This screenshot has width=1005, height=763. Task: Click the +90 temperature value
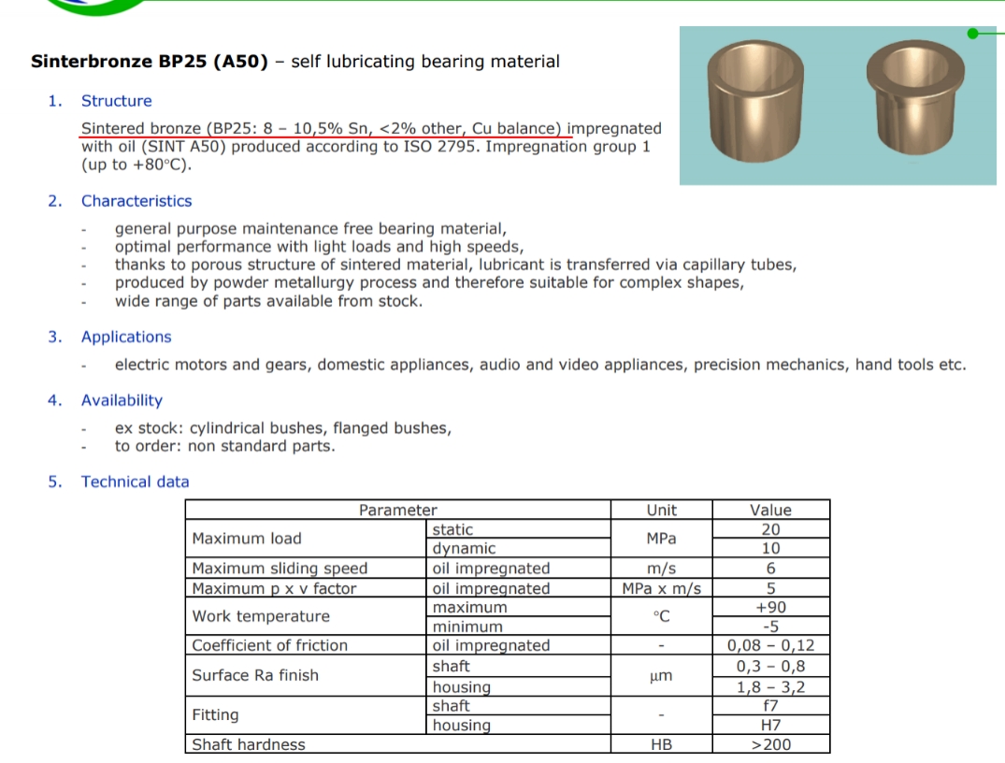pos(771,607)
